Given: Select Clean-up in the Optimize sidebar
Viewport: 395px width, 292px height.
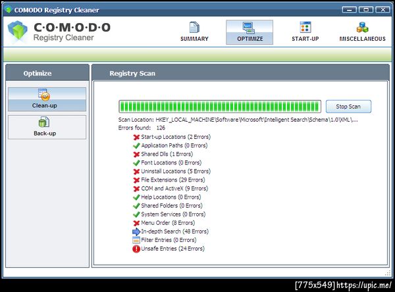Looking at the screenshot, I should (47, 99).
